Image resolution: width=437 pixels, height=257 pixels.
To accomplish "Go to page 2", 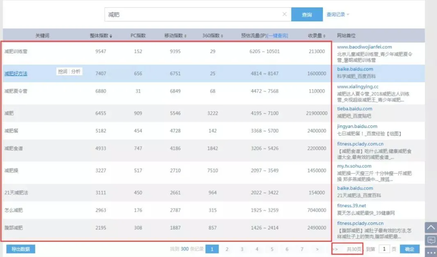I will tap(227, 249).
